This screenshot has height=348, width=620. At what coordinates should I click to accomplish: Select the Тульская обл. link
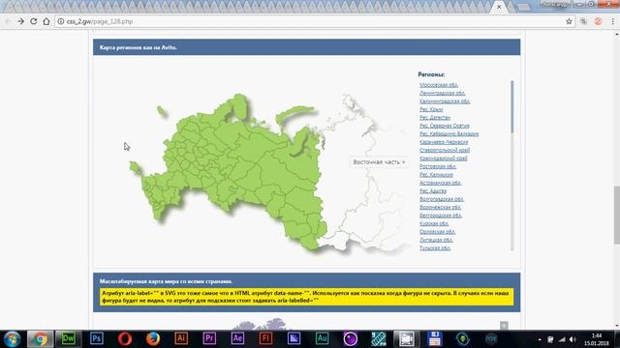[x=435, y=247]
